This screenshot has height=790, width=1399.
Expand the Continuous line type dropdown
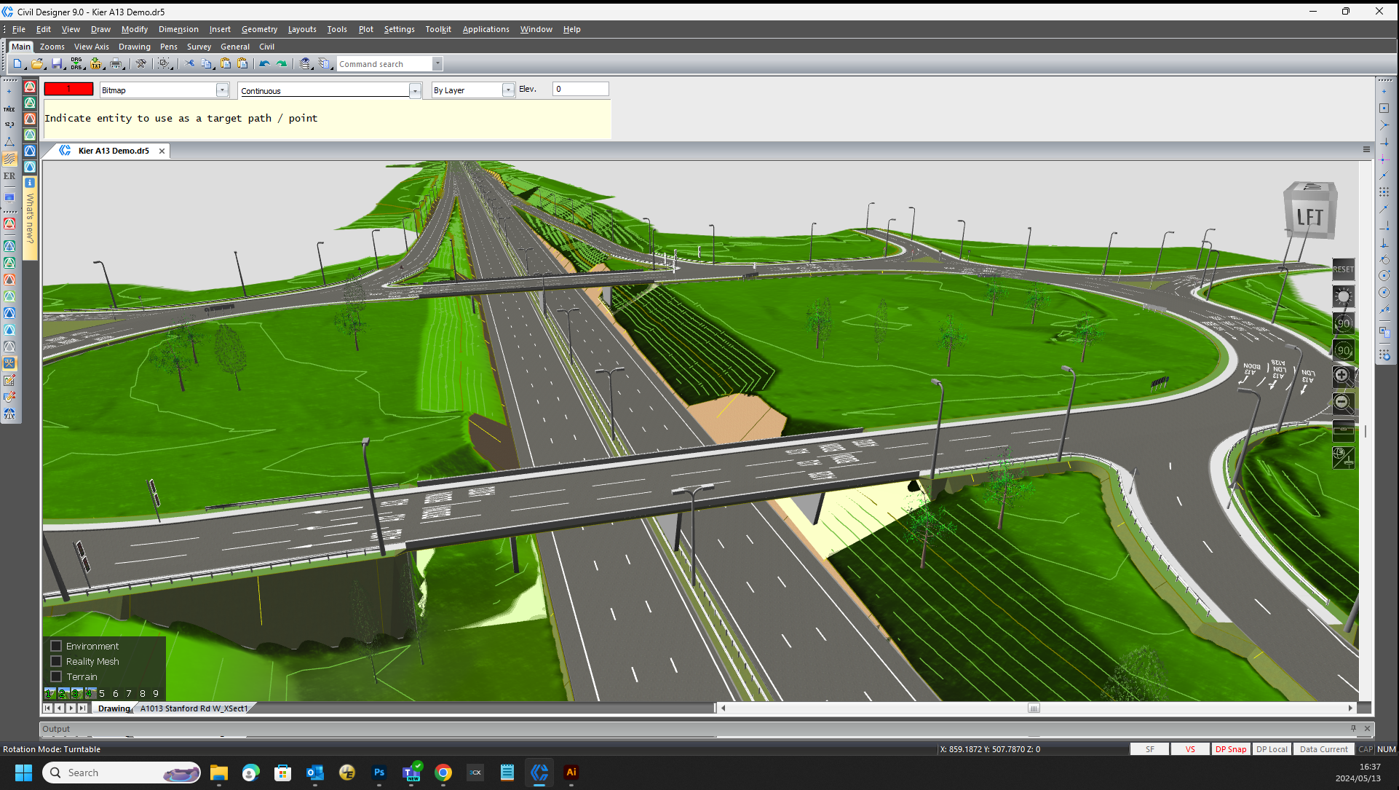tap(415, 91)
